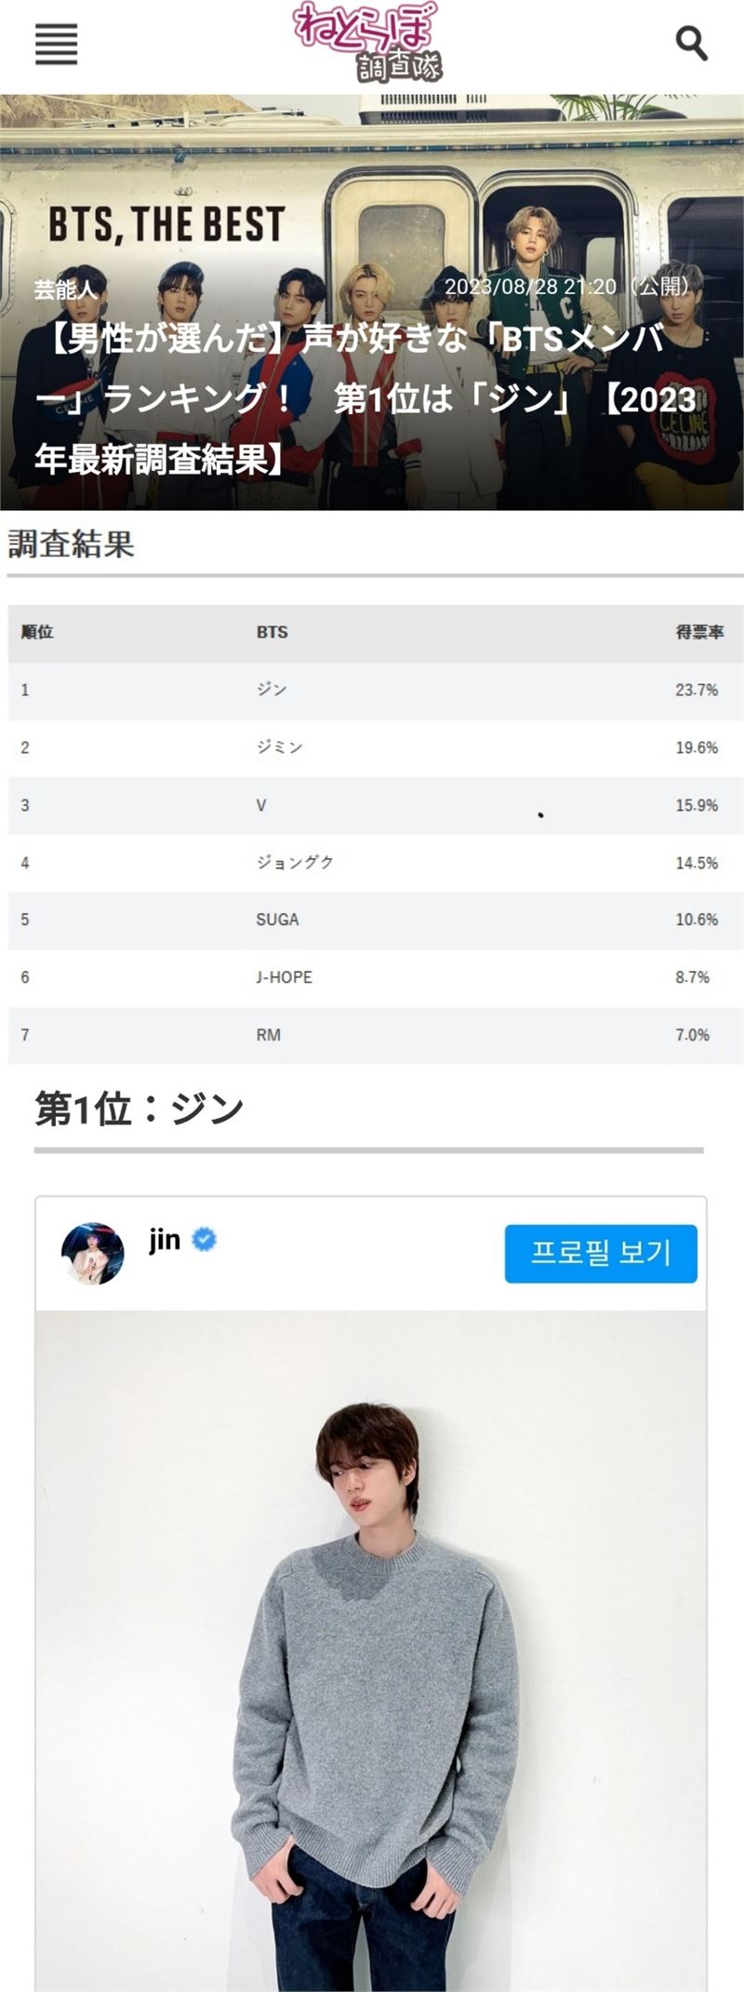Viewport: 744px width, 1992px height.
Task: Click the ジョングク ranking row
Action: (x=376, y=863)
